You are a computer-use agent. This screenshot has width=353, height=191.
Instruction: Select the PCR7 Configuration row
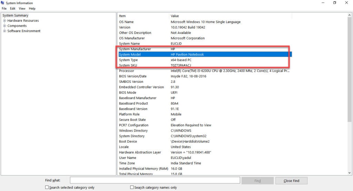point(205,125)
